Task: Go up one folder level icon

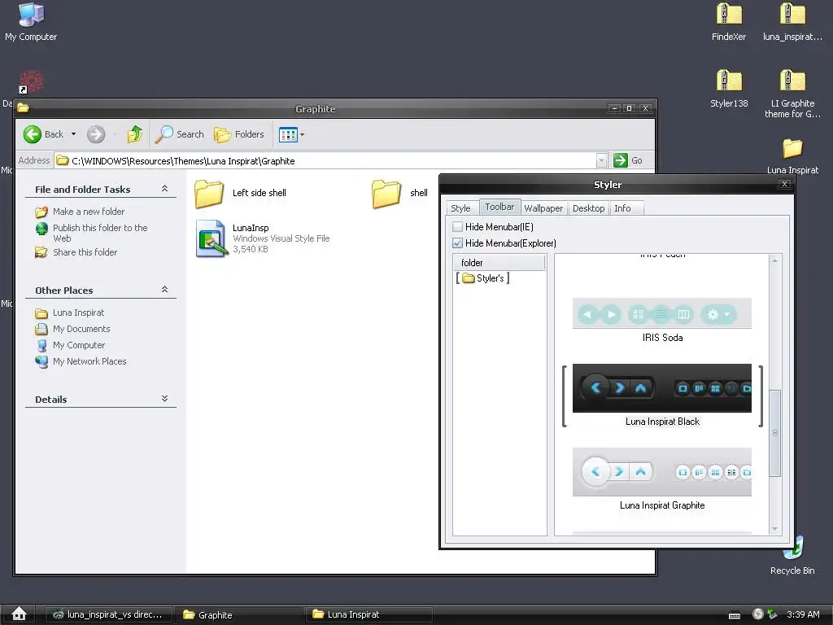Action: tap(135, 134)
